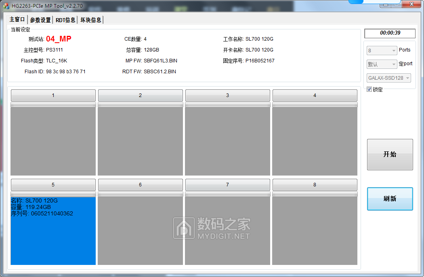Select the blue port 5 device panel
424x277 pixels.
pyautogui.click(x=53, y=231)
